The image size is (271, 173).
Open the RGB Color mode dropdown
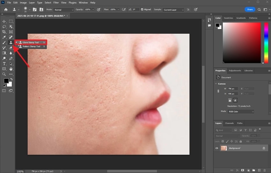(x=241, y=112)
